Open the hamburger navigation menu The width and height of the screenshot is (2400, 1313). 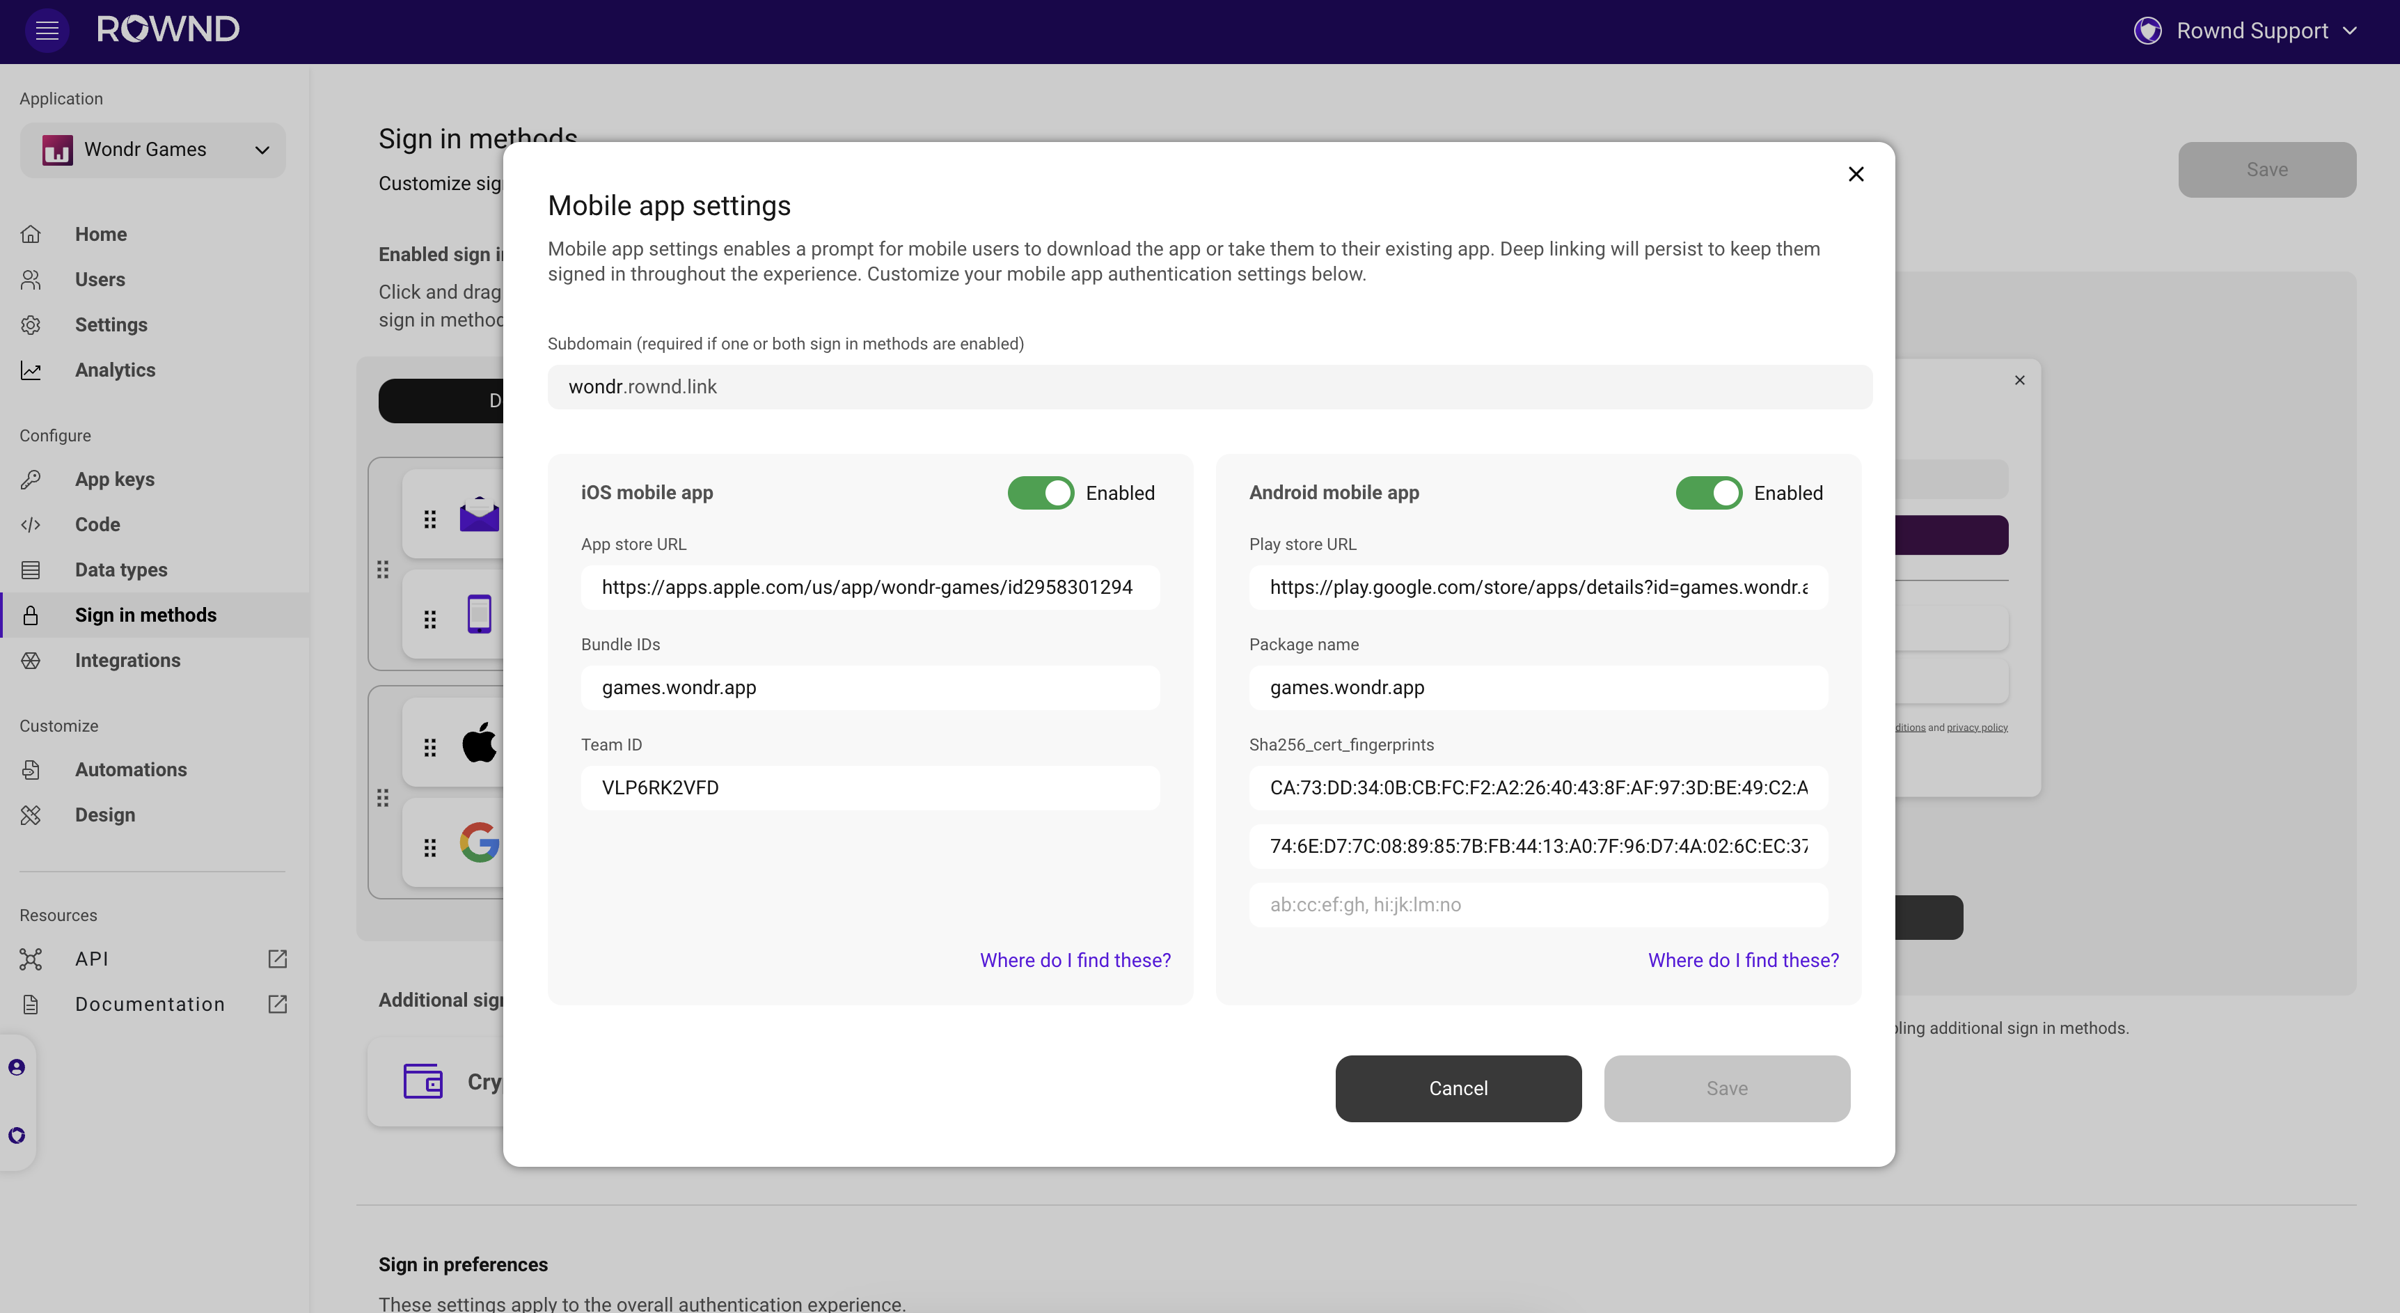pos(47,30)
